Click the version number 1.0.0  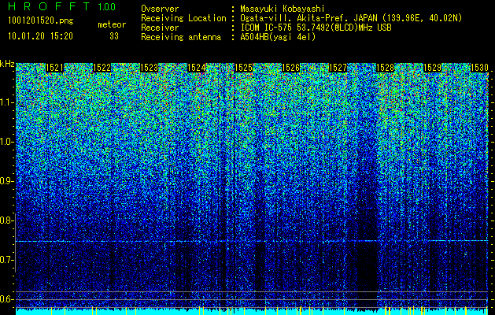coord(107,7)
